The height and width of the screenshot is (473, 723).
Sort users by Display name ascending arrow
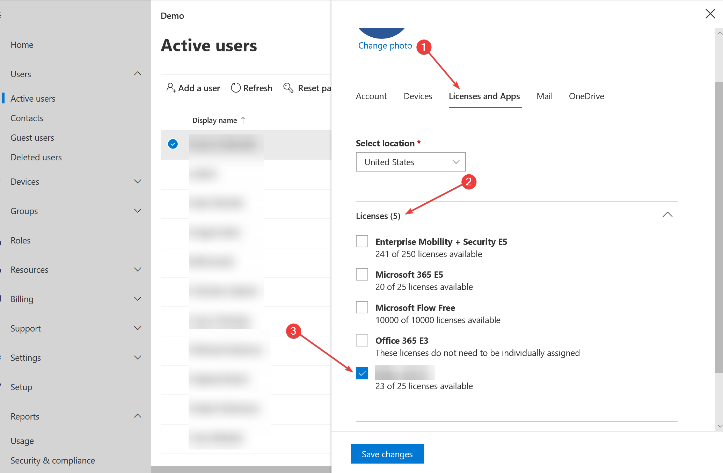(x=243, y=120)
